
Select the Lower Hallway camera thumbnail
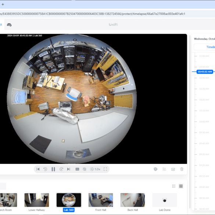pyautogui.click(x=37, y=200)
